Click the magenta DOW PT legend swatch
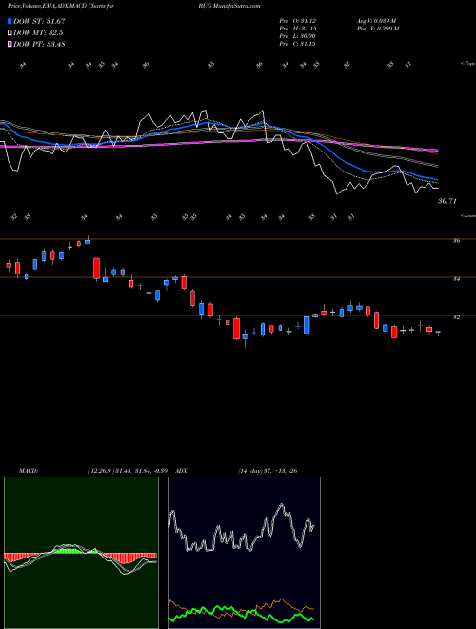This screenshot has height=629, width=476. tap(10, 44)
